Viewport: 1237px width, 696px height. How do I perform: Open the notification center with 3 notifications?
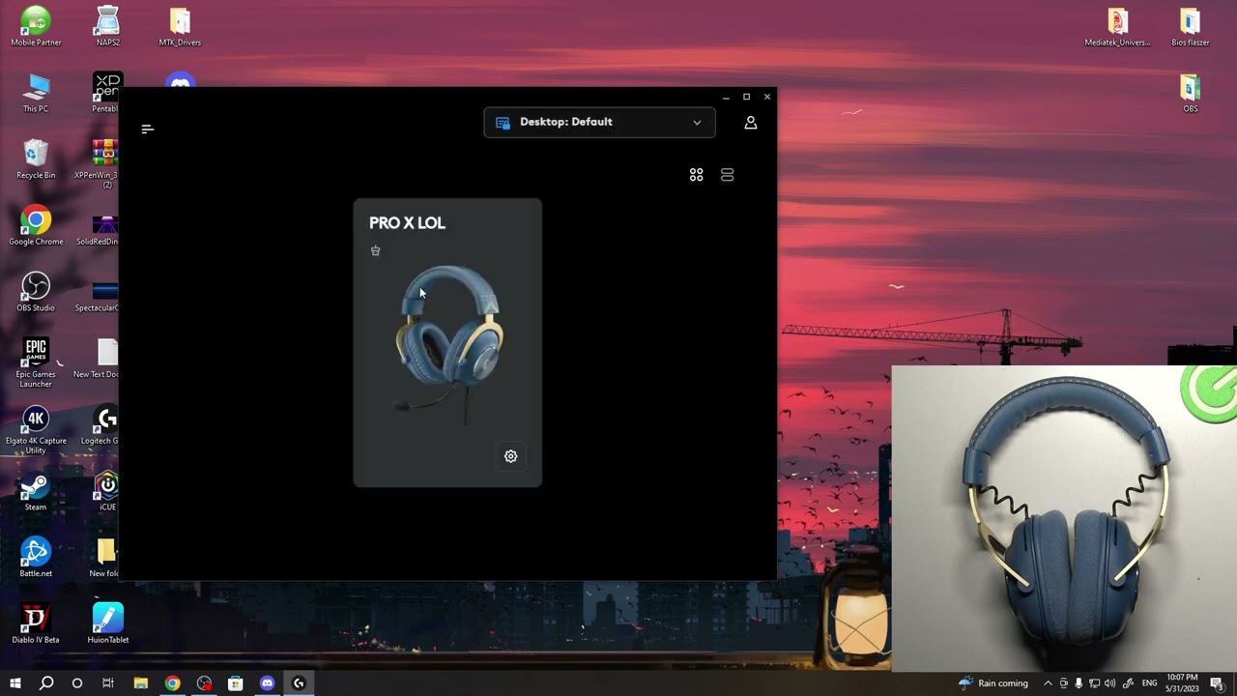click(1217, 683)
